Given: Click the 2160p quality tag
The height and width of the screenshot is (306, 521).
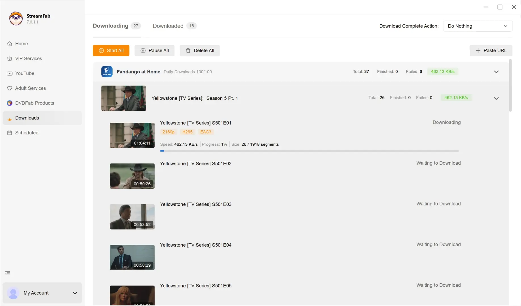Looking at the screenshot, I should [168, 132].
